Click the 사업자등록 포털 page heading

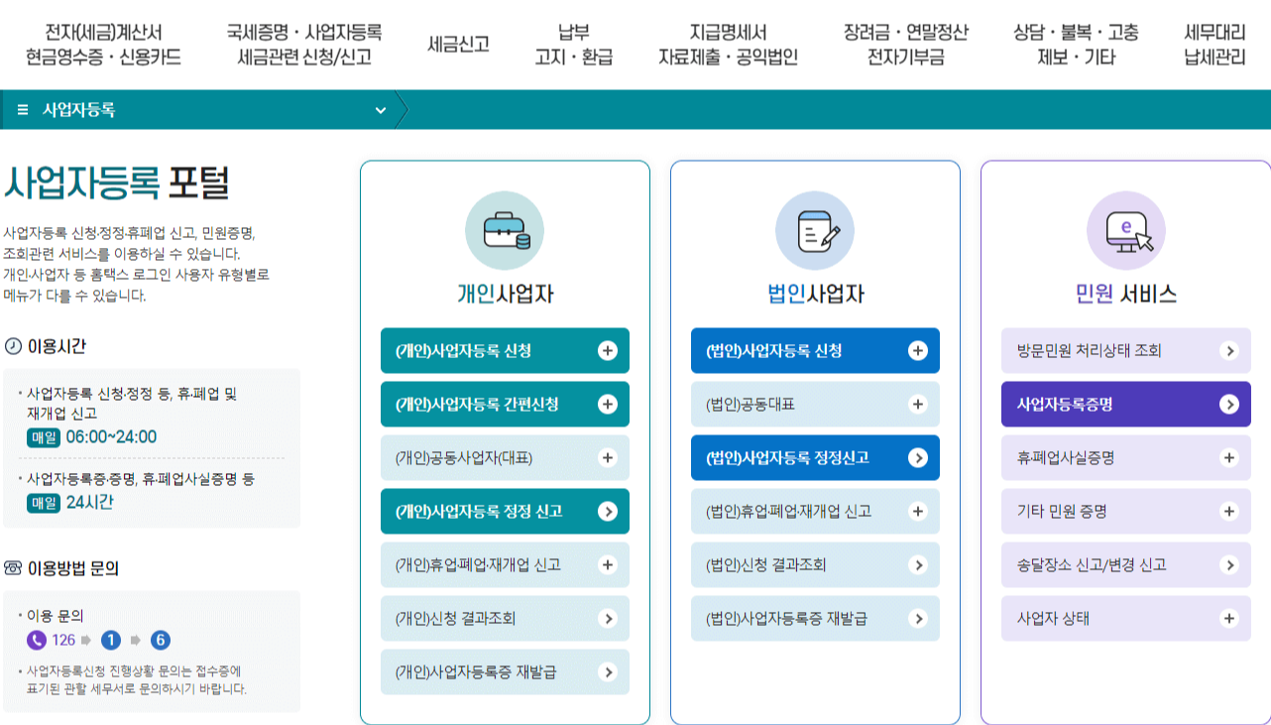(x=117, y=182)
